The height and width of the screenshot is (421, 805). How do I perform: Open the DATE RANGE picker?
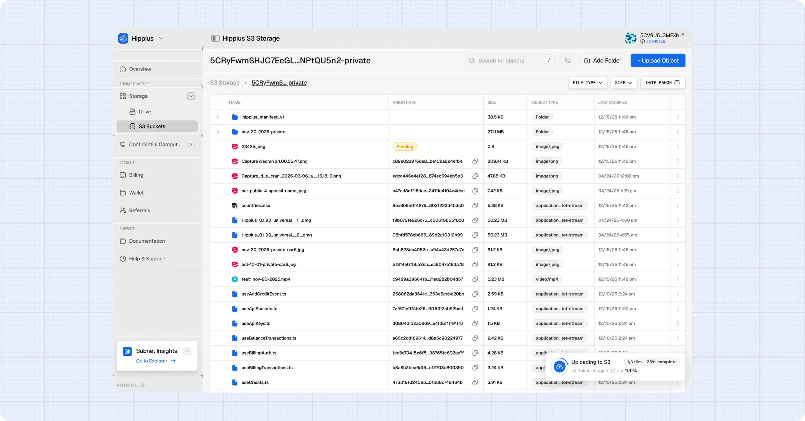662,83
